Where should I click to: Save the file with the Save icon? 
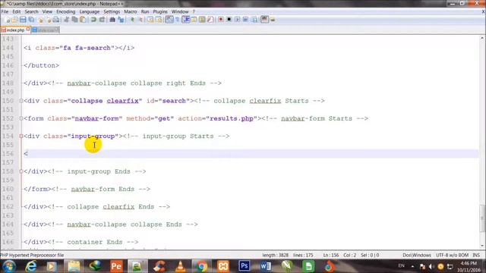(x=23, y=20)
